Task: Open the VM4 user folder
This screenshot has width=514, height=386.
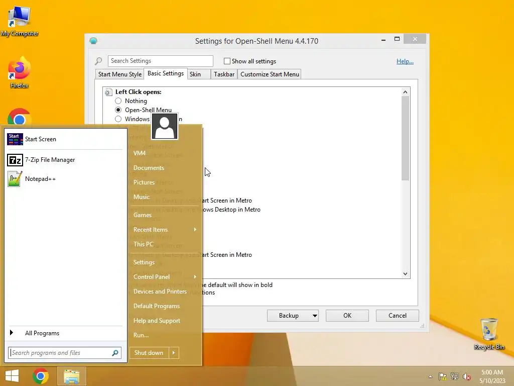Action: pos(140,153)
